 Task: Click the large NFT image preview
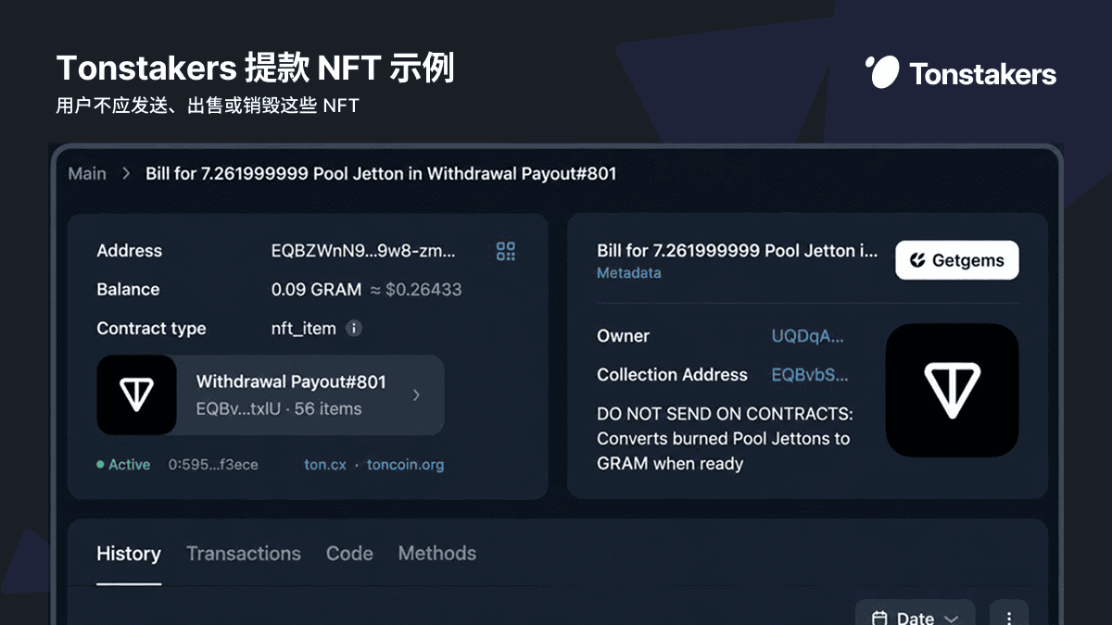(x=952, y=390)
